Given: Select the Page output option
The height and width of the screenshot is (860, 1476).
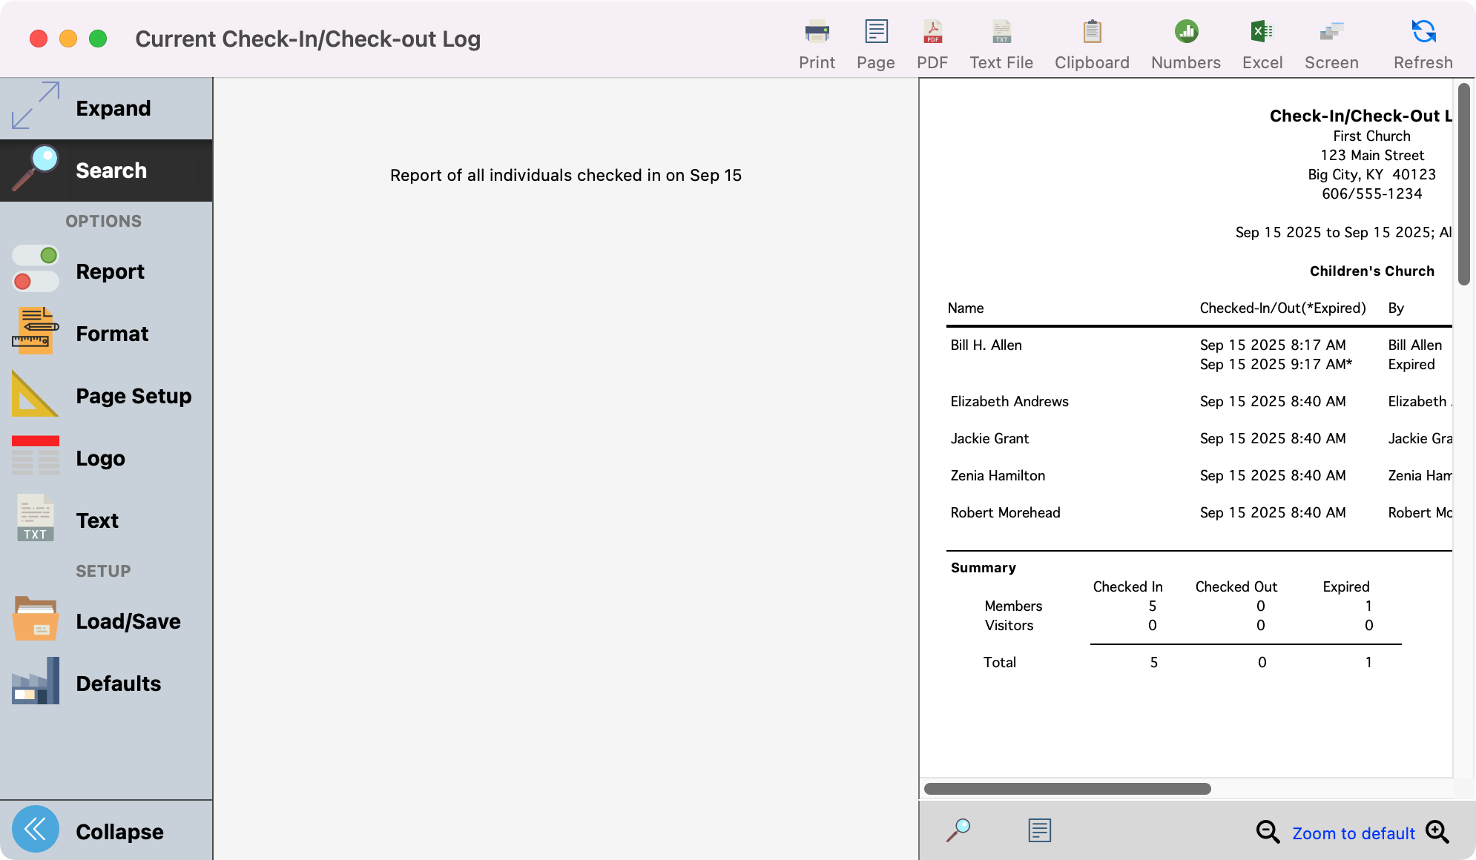Looking at the screenshot, I should click(x=875, y=41).
